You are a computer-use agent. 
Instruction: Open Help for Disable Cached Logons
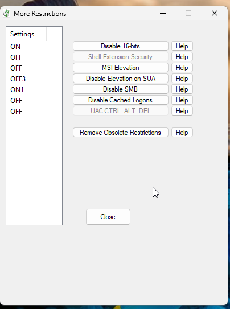click(x=182, y=100)
